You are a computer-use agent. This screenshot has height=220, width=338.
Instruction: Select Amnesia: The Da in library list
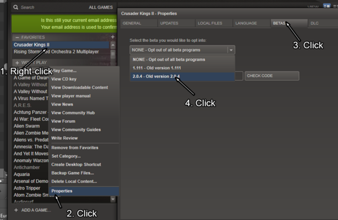(x=31, y=147)
